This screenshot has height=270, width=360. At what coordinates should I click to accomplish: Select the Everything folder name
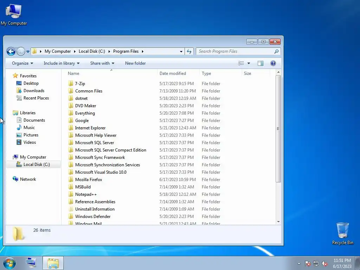click(x=85, y=113)
